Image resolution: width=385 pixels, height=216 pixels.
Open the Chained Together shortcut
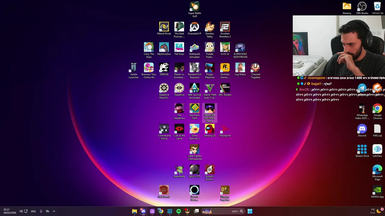[x=255, y=71]
